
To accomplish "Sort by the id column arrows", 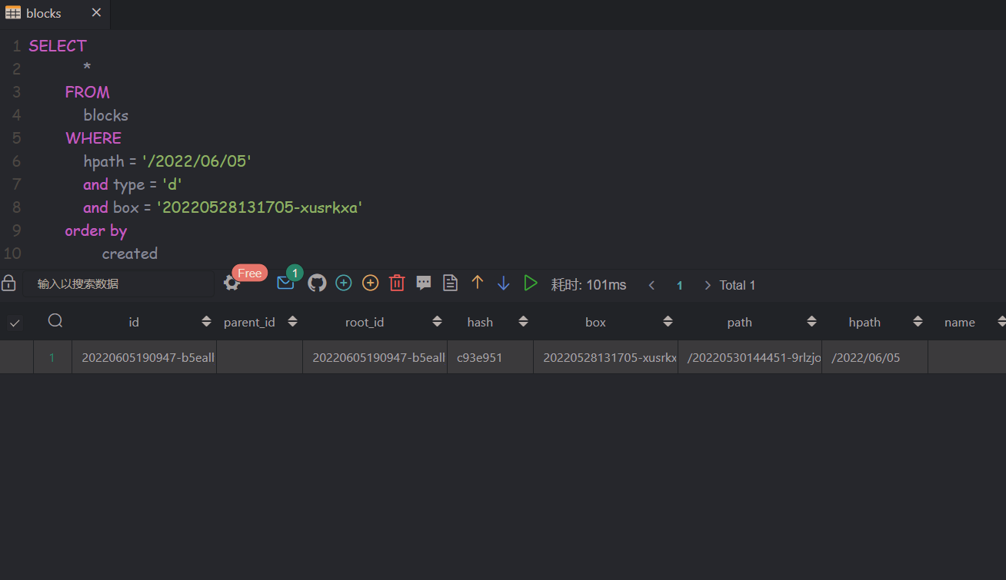I will coord(206,322).
